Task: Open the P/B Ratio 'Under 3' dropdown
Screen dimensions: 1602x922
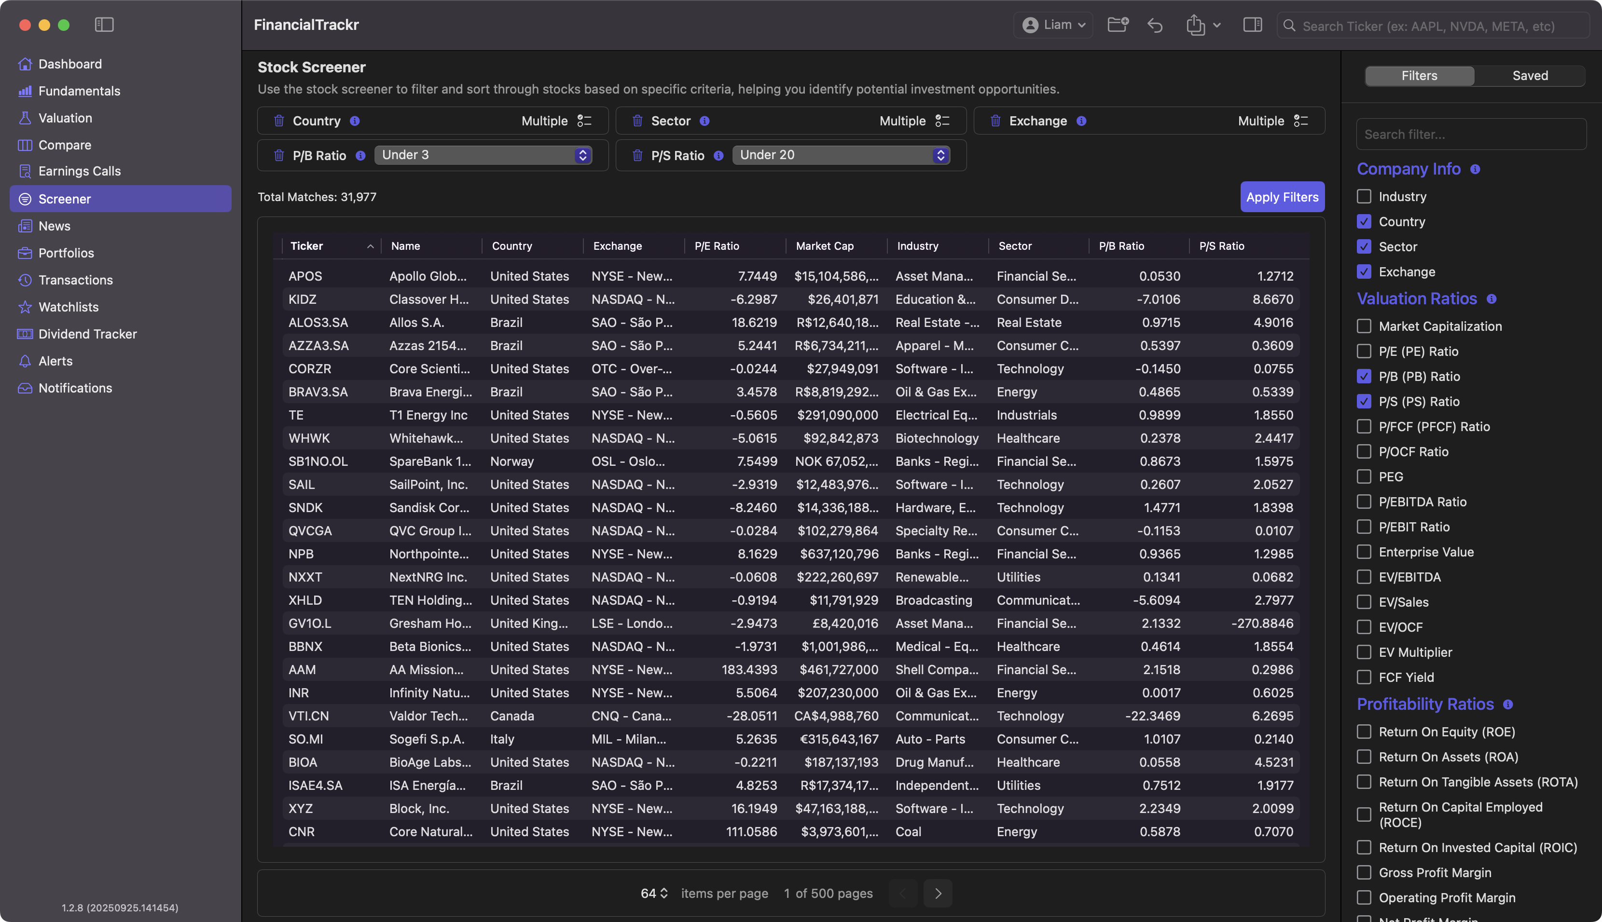Action: [483, 155]
